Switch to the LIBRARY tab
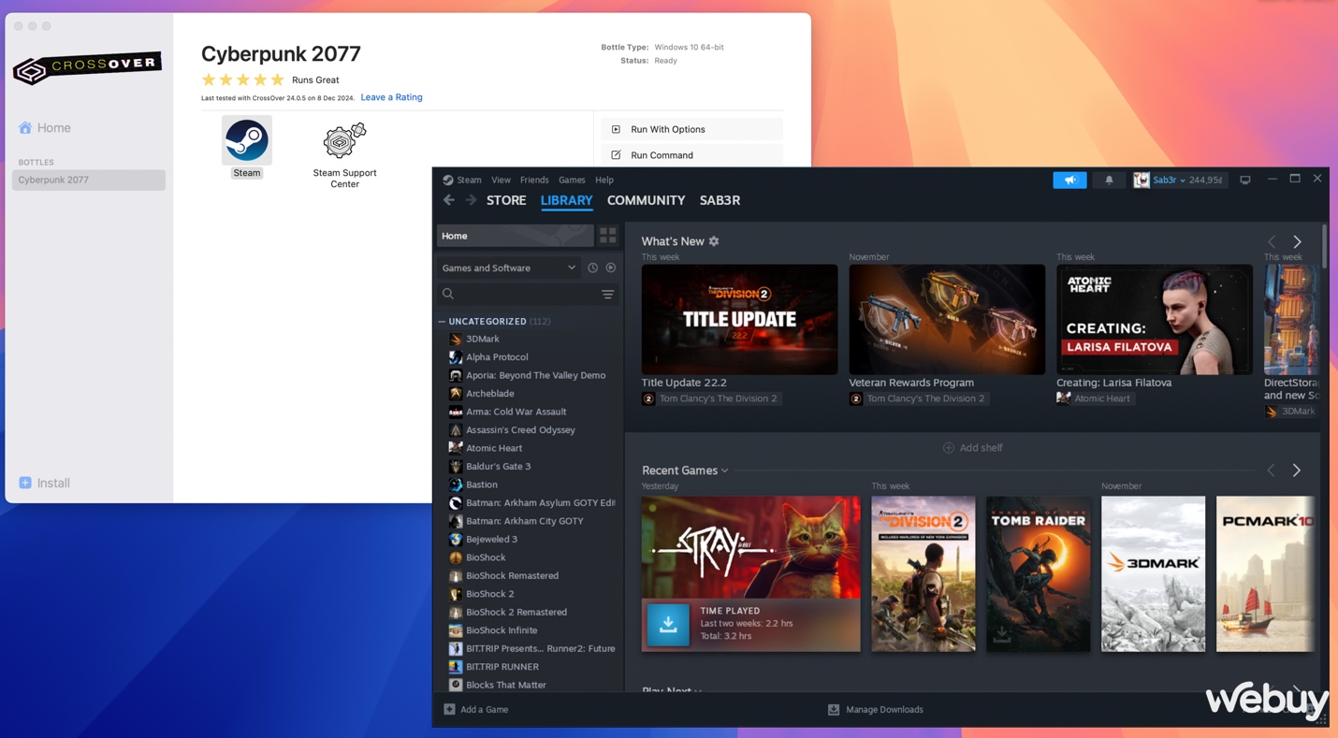The width and height of the screenshot is (1338, 738). pos(566,200)
